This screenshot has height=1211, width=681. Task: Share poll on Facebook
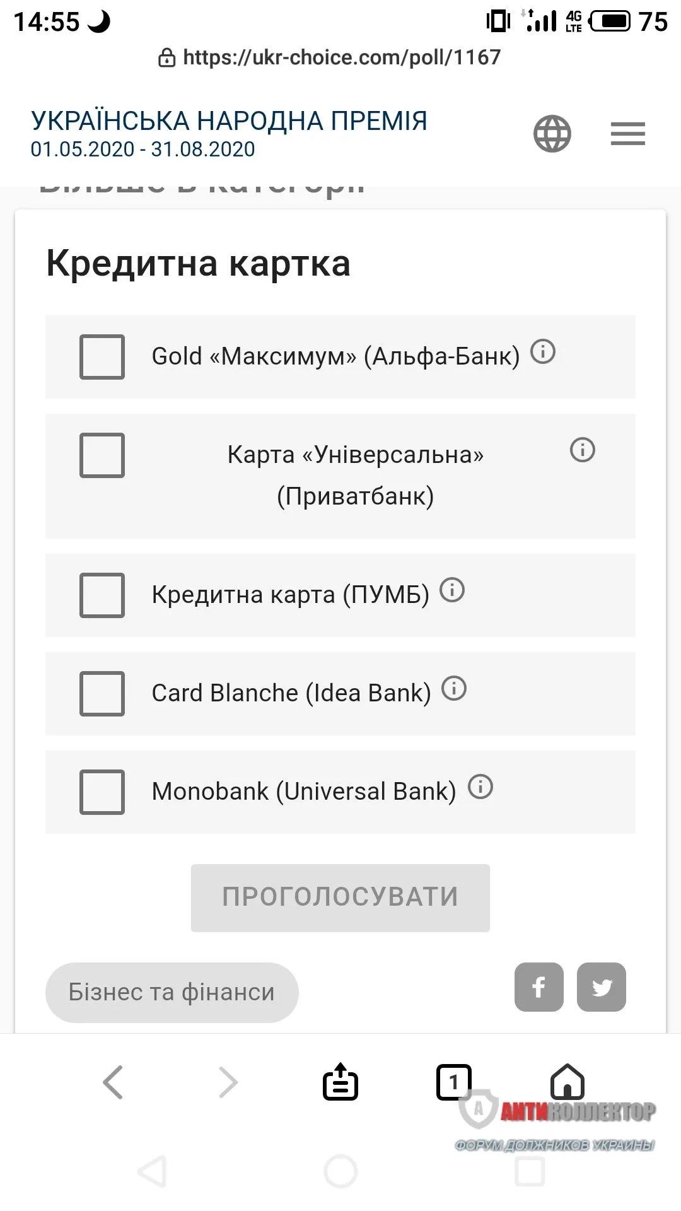click(538, 987)
